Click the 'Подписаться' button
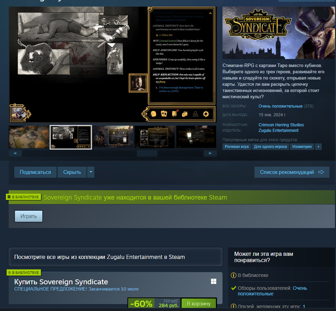Image resolution: width=336 pixels, height=311 pixels. (x=35, y=172)
